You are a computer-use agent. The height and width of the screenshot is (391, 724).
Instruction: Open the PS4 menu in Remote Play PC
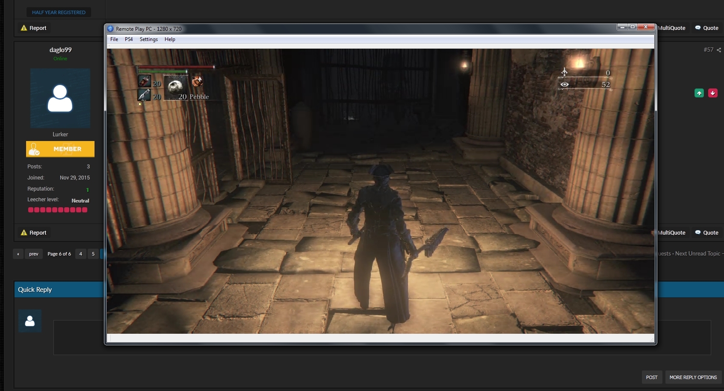[x=129, y=39]
